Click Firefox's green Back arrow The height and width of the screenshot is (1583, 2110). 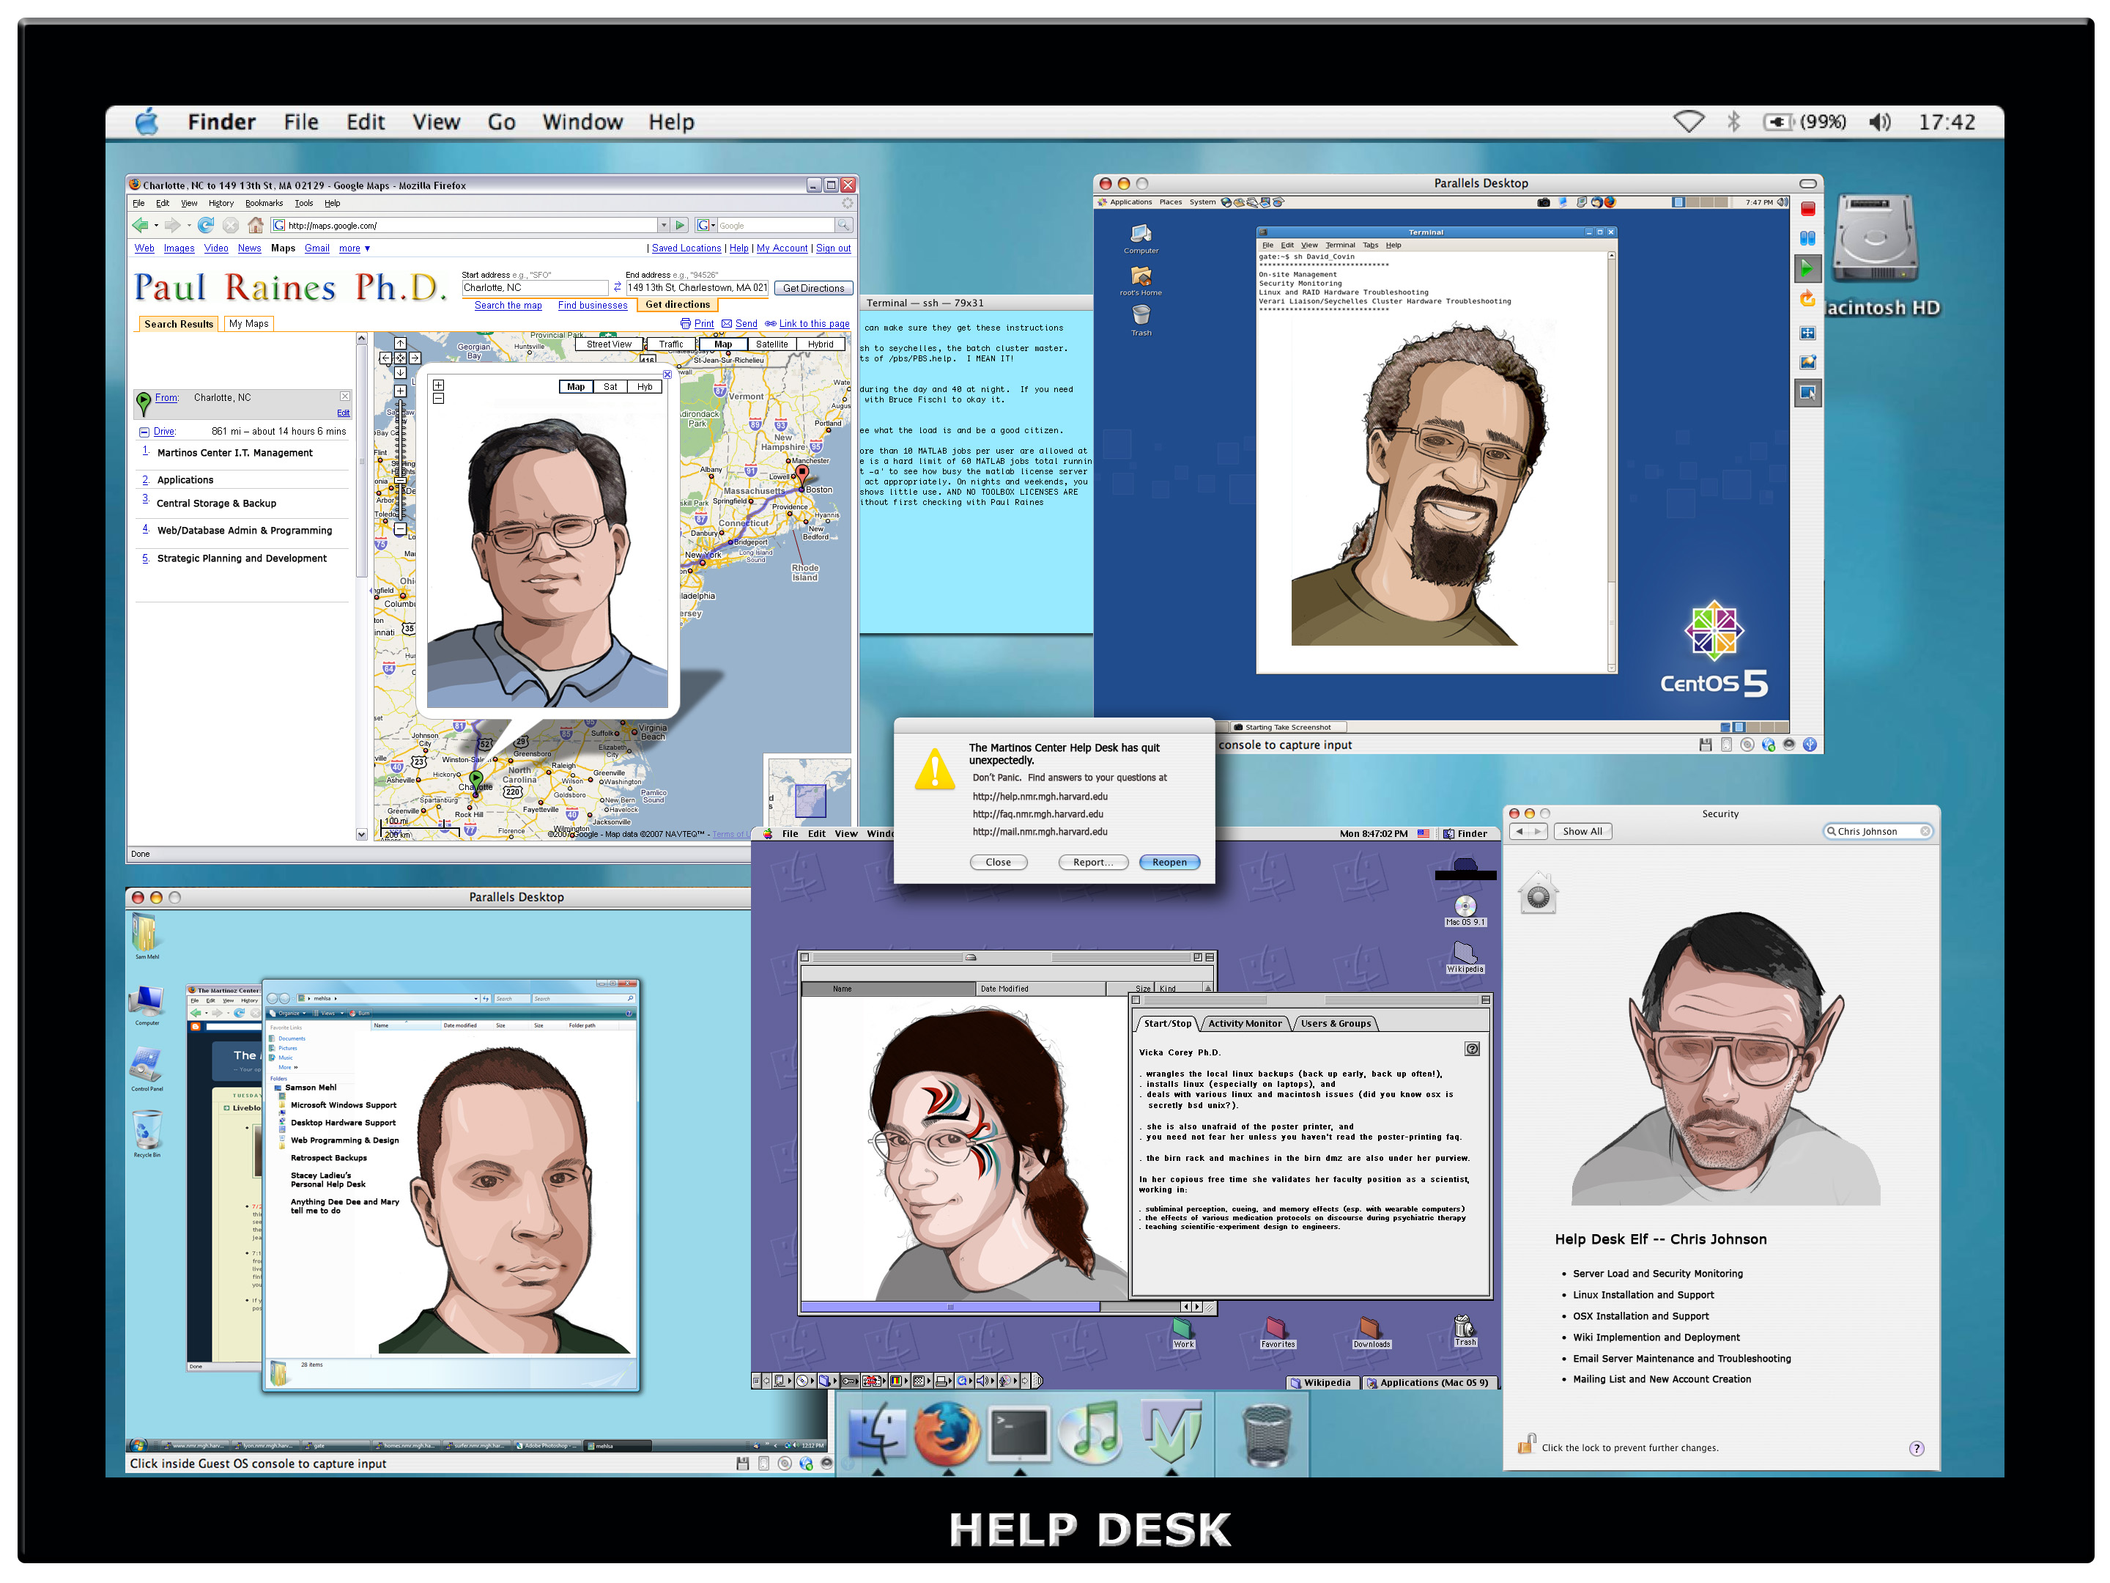(x=140, y=225)
